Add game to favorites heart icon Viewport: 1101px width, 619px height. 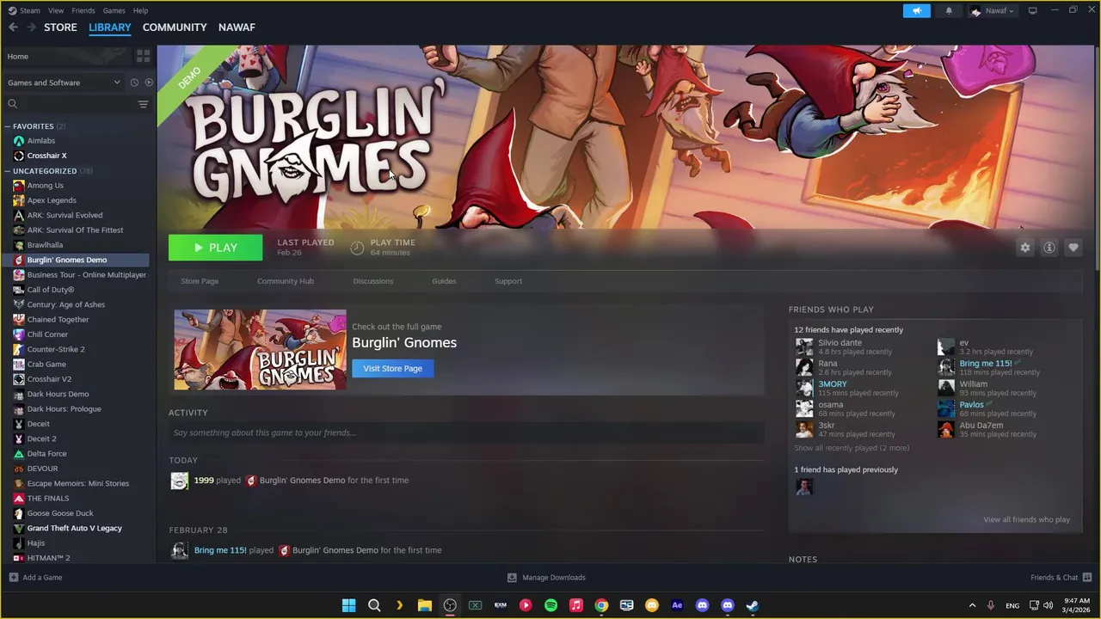(x=1073, y=248)
